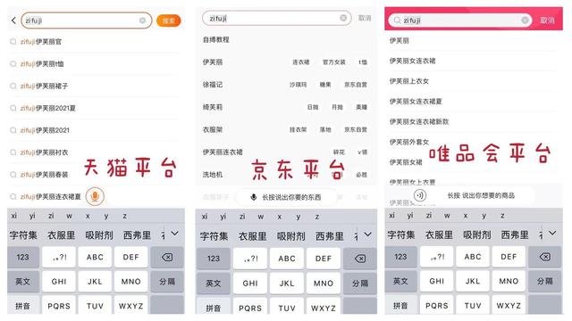The image size is (572, 321).
Task: Tap 取消 in the pink Vipshop header
Action: tap(547, 21)
